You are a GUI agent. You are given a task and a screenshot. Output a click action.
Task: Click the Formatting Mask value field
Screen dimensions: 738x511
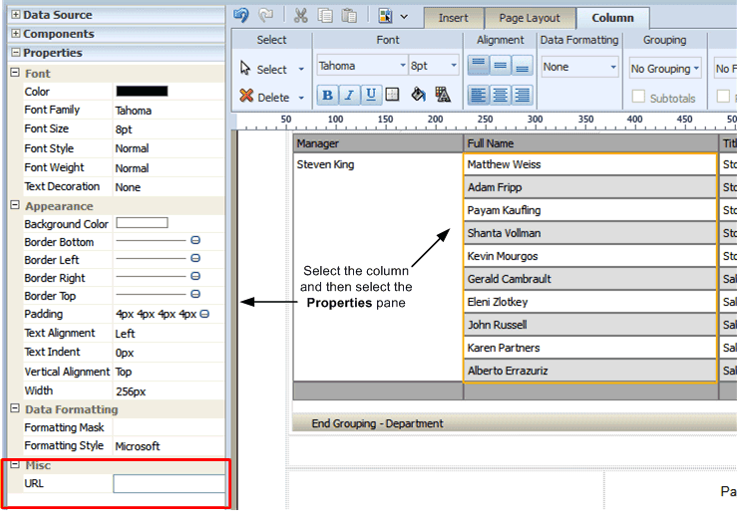coord(169,427)
